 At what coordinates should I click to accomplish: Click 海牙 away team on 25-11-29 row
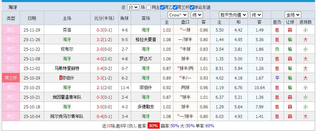point(146,30)
